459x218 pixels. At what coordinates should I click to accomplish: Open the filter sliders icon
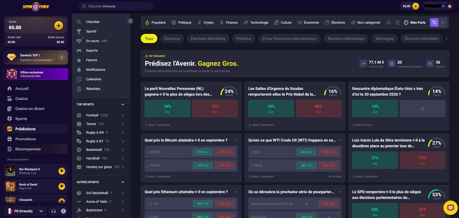pyautogui.click(x=397, y=23)
